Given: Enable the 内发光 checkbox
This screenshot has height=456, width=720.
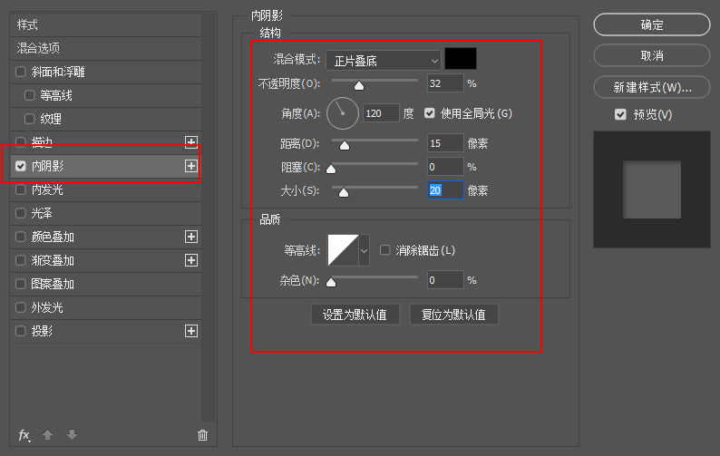Looking at the screenshot, I should (21, 189).
